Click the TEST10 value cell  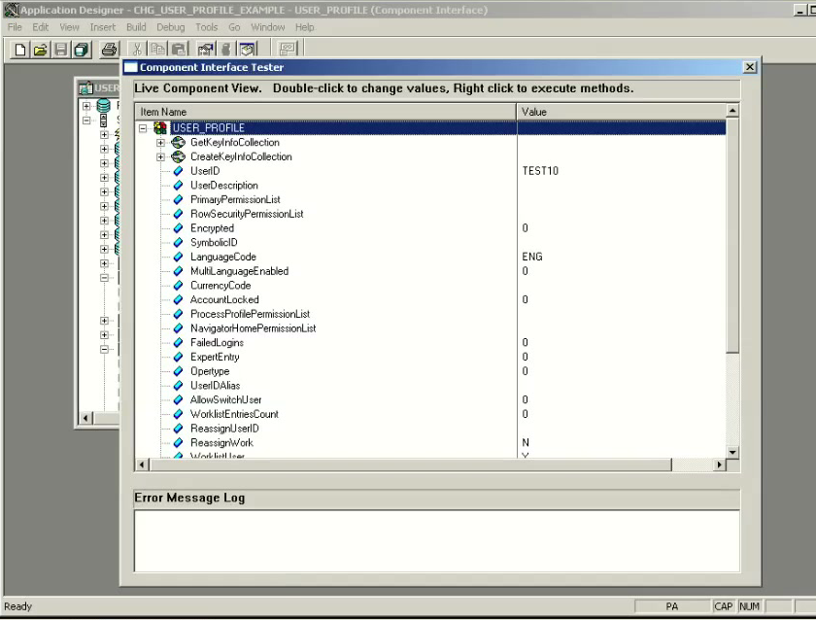point(540,171)
